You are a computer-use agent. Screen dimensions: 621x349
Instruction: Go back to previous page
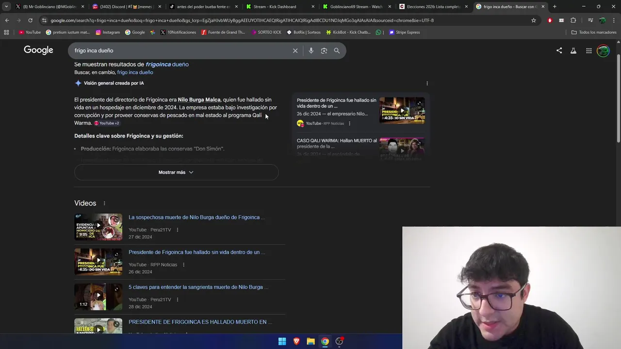click(7, 20)
